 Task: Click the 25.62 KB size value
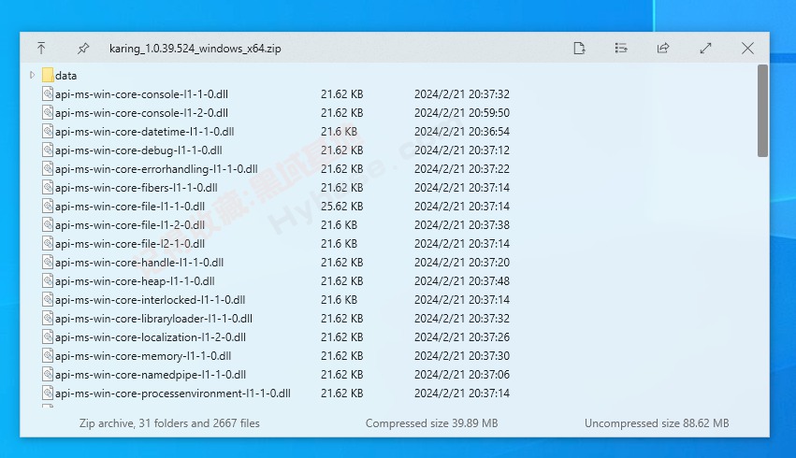[341, 207]
